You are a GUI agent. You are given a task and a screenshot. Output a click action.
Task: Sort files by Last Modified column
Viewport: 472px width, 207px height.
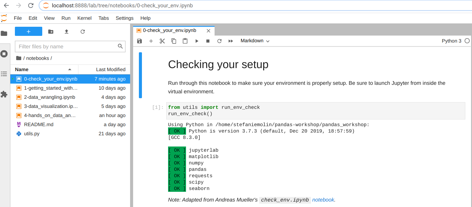point(104,69)
